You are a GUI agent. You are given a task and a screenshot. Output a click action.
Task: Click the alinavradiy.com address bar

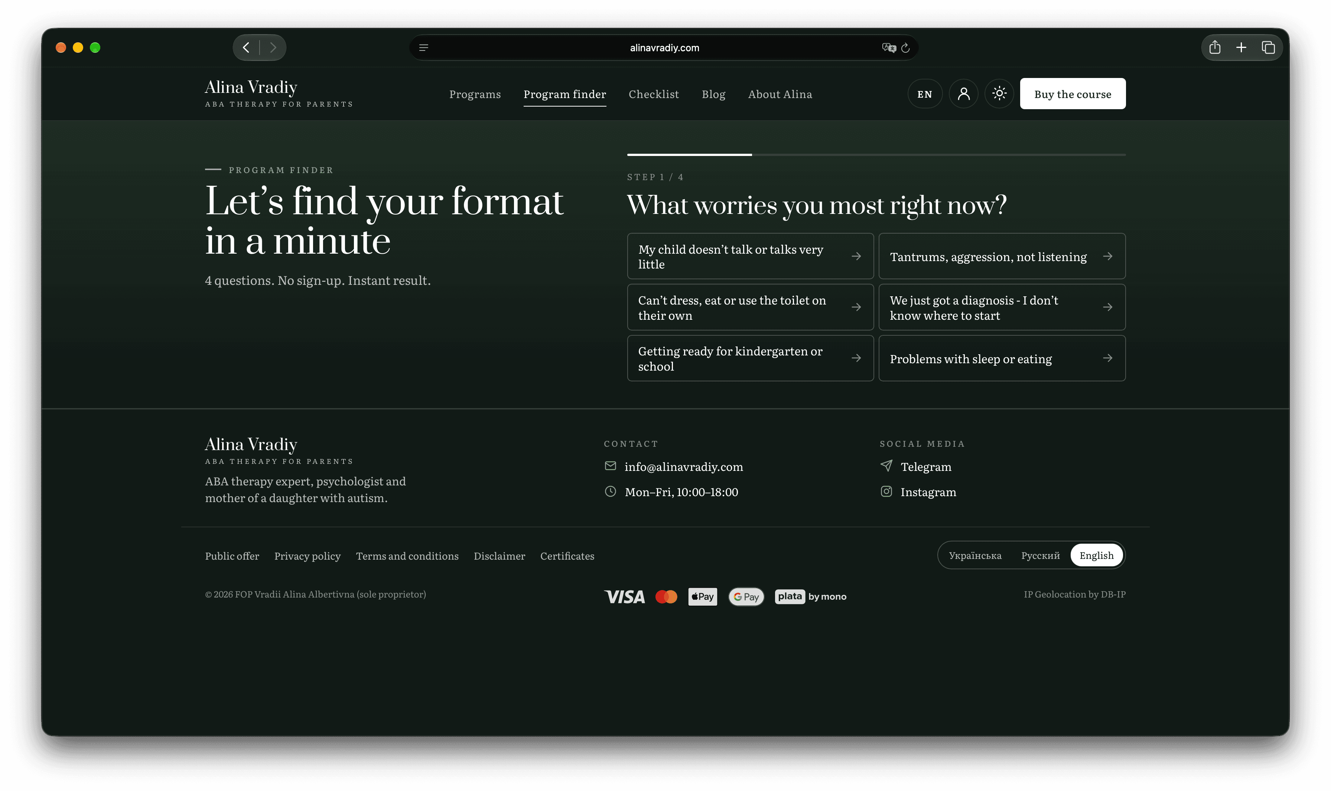tap(664, 48)
